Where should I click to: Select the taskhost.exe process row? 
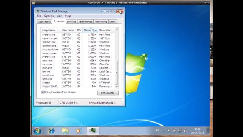click(78, 46)
